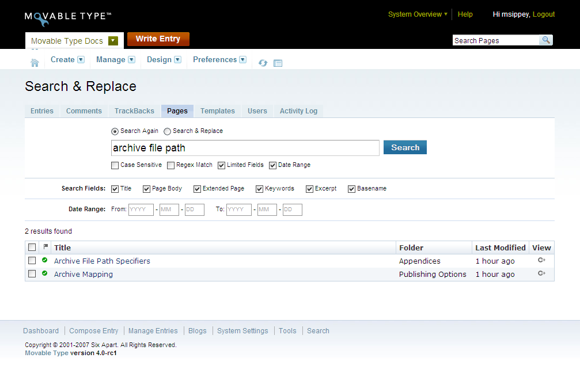Click the view site icon in navigation bar
Screen dimensions: 580x377
(278, 63)
